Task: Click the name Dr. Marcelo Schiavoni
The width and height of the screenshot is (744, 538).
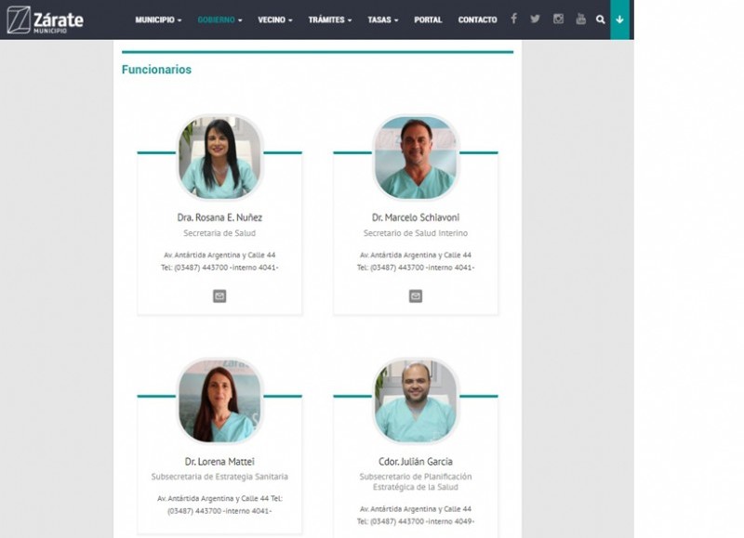Action: (x=415, y=217)
